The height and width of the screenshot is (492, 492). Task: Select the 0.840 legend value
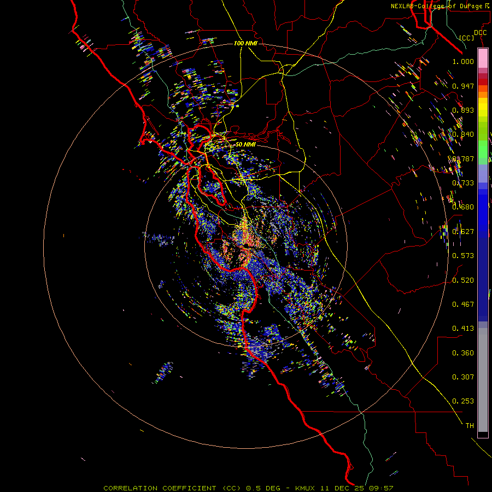[x=463, y=134]
